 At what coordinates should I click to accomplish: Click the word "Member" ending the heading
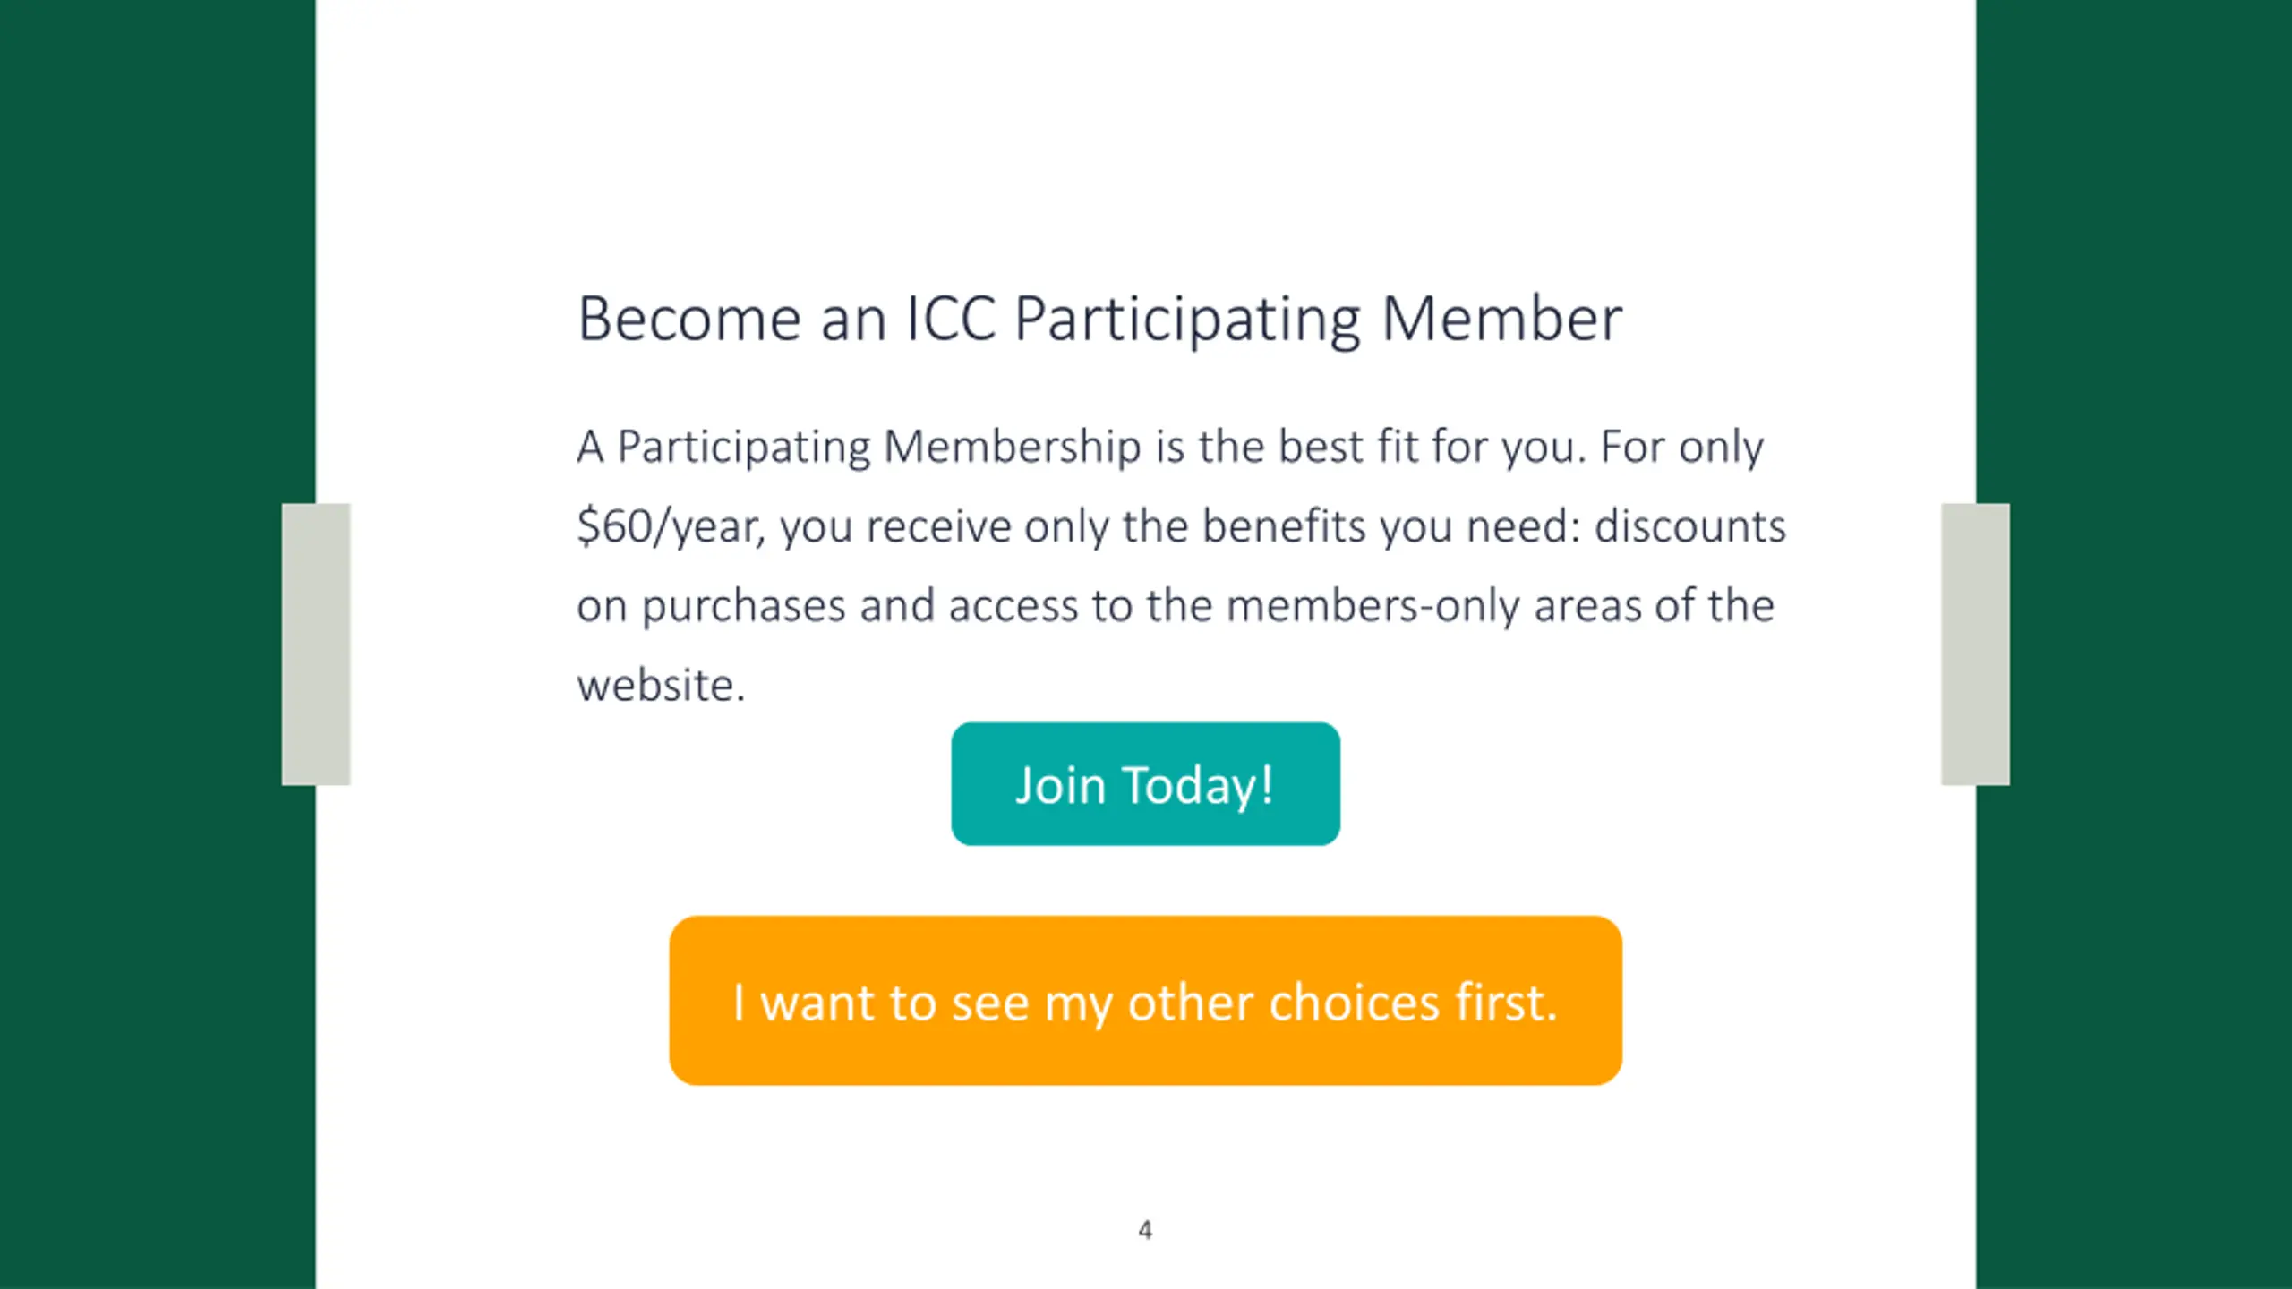tap(1501, 318)
